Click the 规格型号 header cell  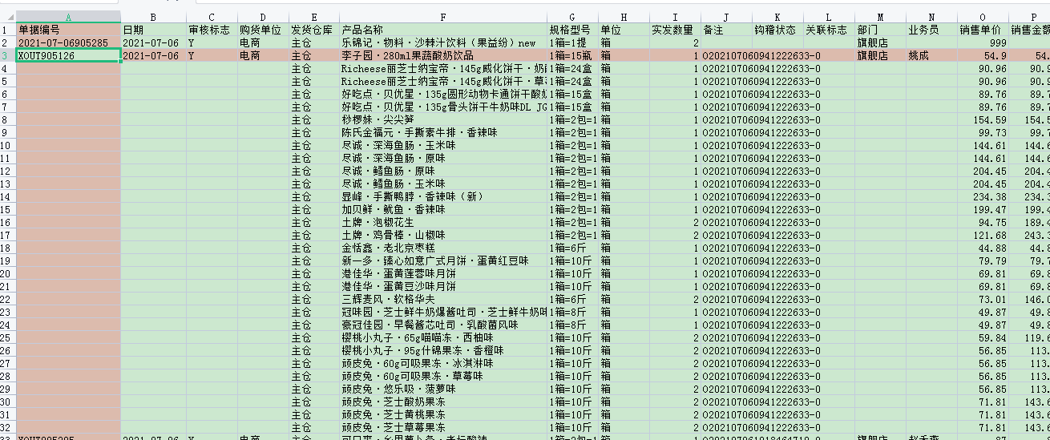pos(573,30)
